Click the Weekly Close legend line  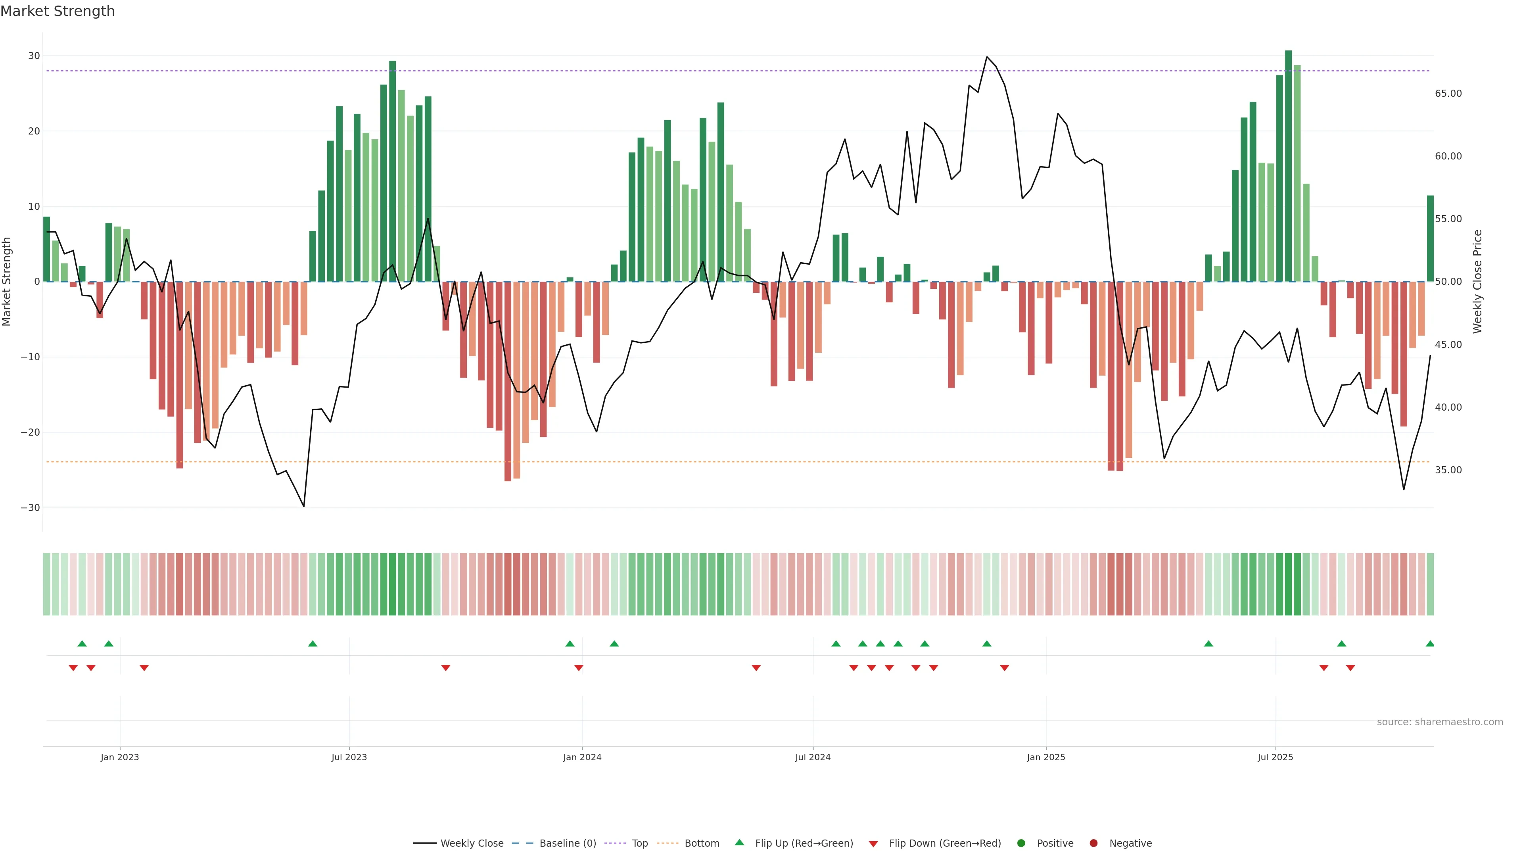424,844
